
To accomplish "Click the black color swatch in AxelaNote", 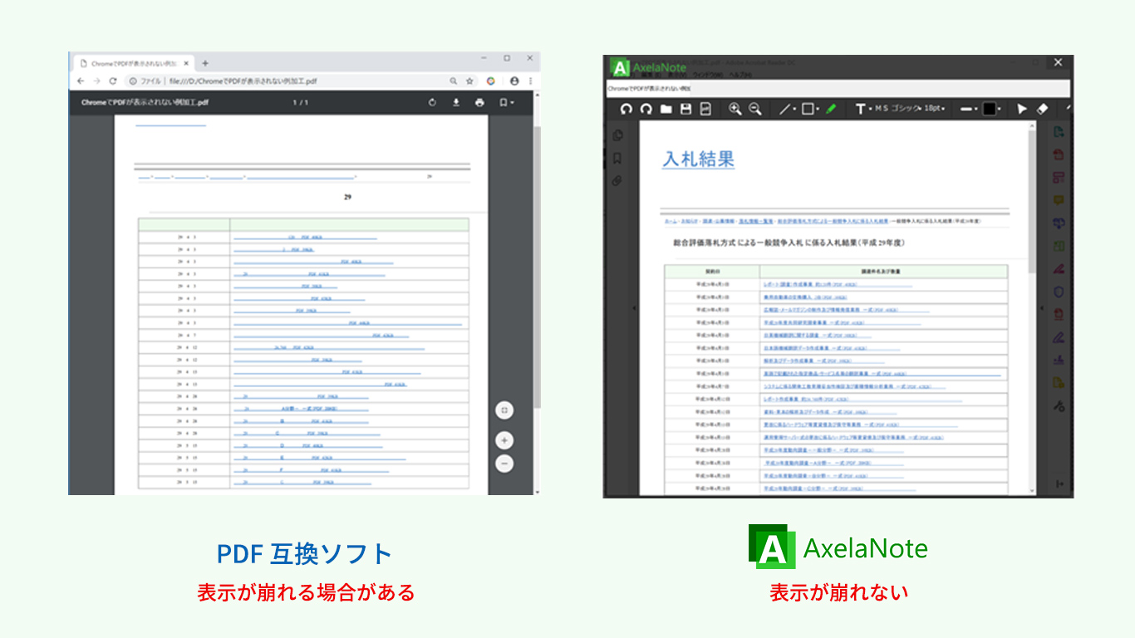I will (x=990, y=109).
